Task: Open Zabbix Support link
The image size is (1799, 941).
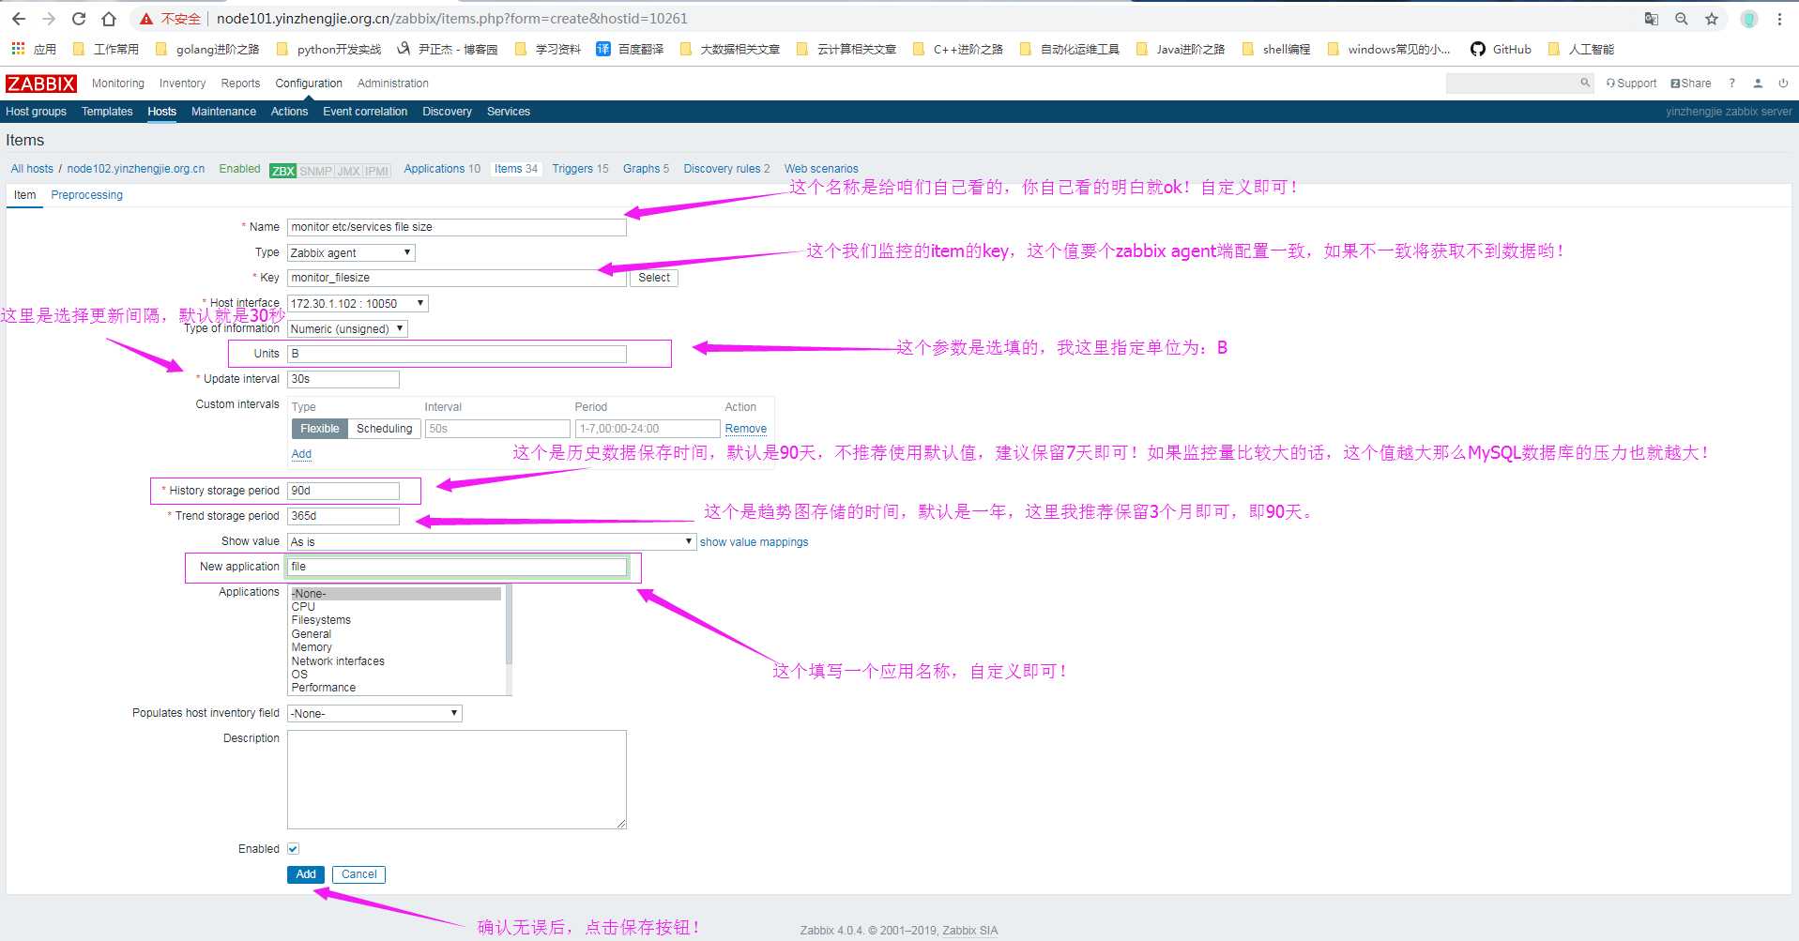Action: [1631, 83]
